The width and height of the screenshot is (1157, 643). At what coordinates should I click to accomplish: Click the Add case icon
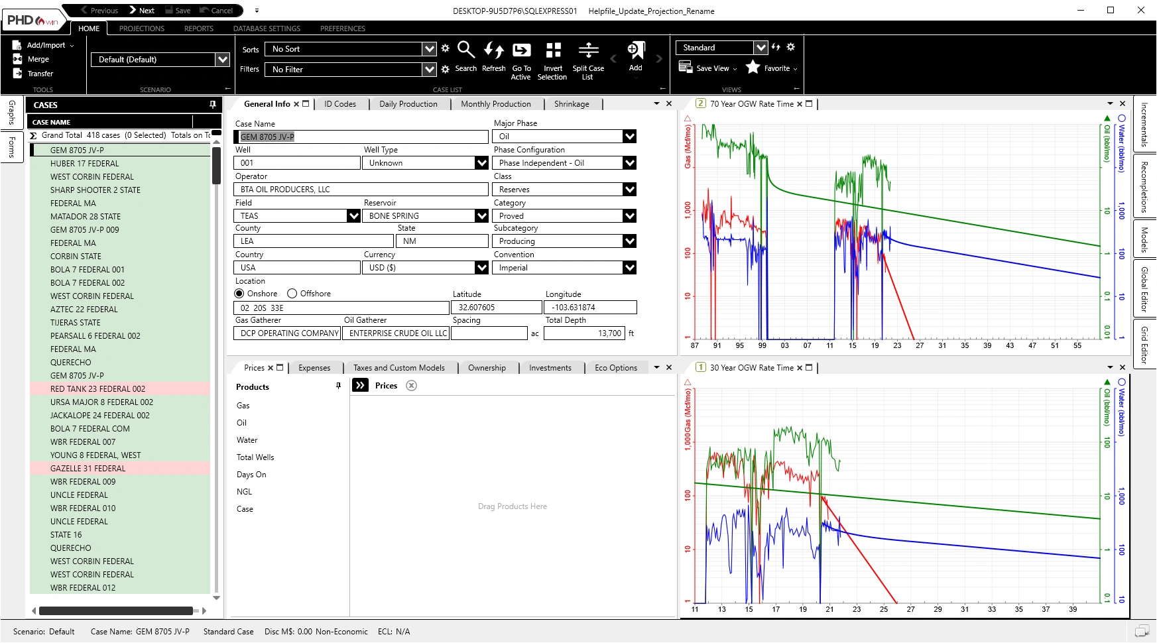click(x=635, y=50)
